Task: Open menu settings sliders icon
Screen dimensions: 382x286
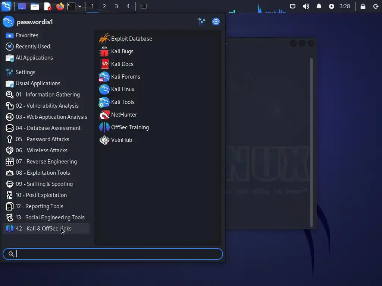Action: point(202,22)
